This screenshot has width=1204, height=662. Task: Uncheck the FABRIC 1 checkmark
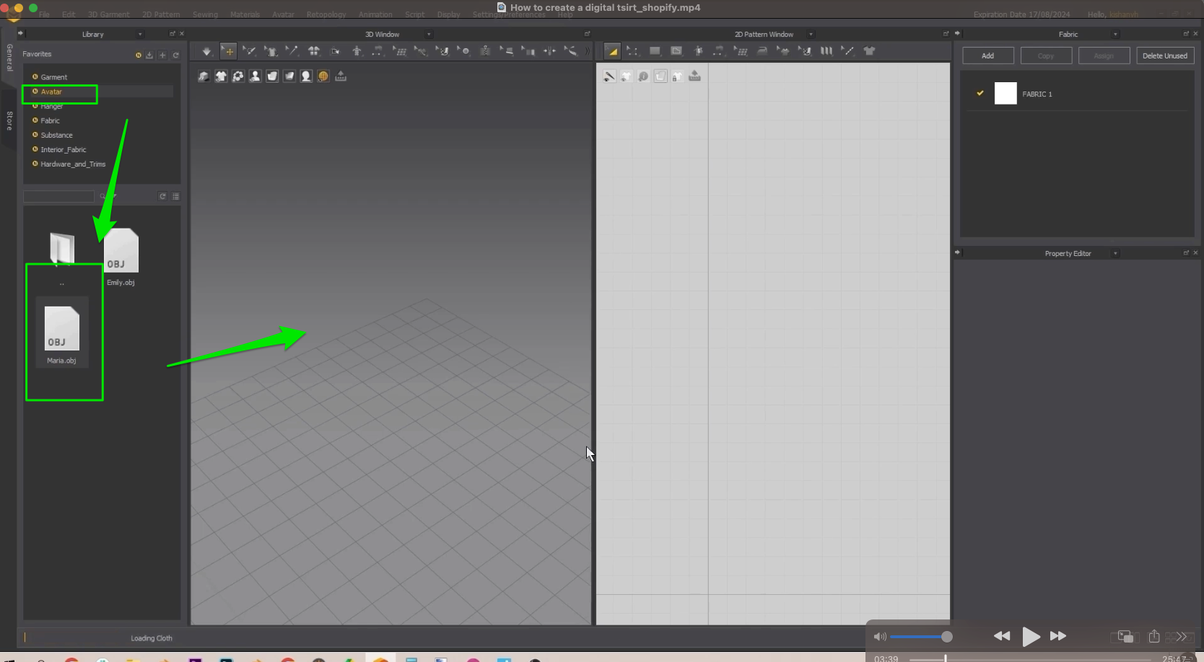coord(980,93)
